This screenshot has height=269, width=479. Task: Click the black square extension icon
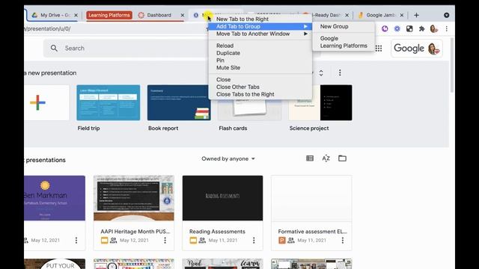coord(409,28)
